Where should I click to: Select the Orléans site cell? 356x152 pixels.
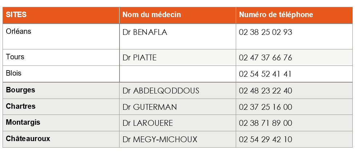coord(19,32)
